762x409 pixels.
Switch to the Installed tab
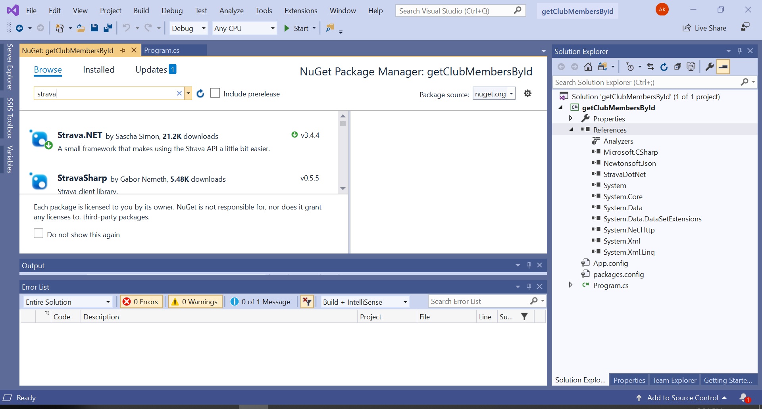click(98, 69)
